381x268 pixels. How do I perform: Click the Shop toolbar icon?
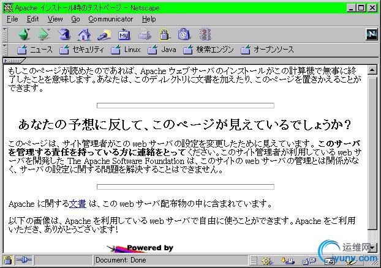tap(184, 35)
